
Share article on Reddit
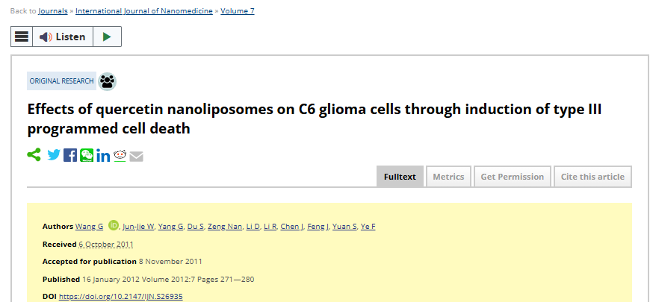click(120, 156)
